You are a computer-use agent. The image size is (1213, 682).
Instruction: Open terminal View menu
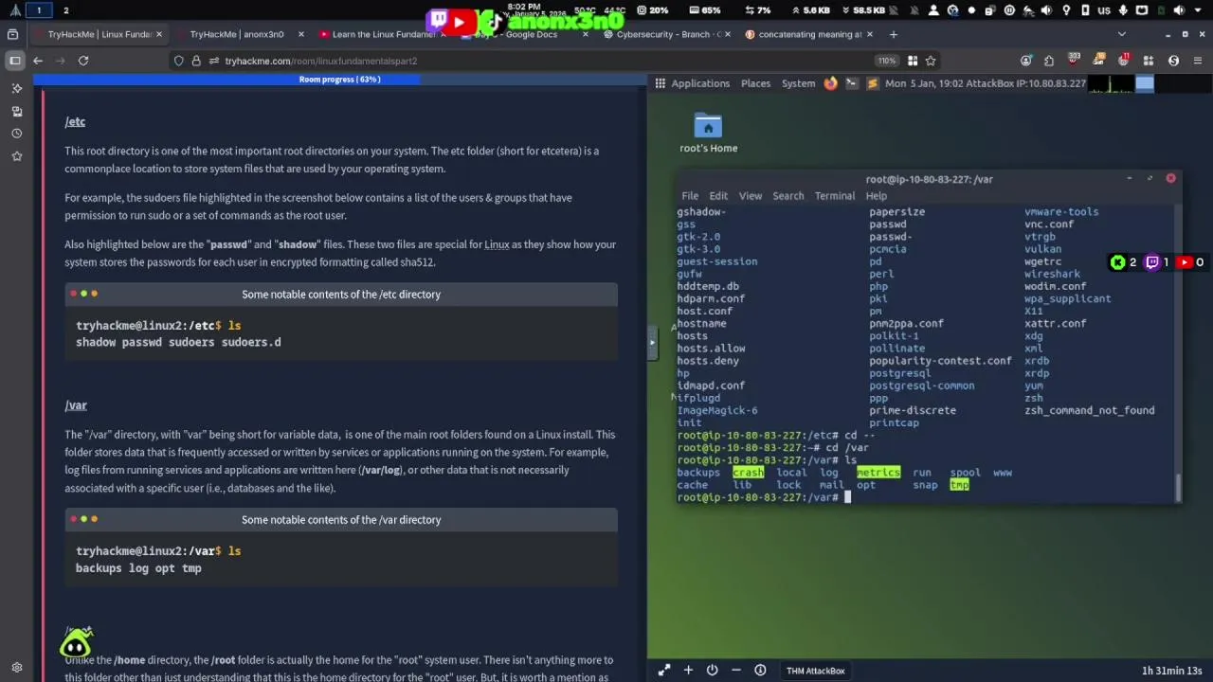tap(751, 196)
